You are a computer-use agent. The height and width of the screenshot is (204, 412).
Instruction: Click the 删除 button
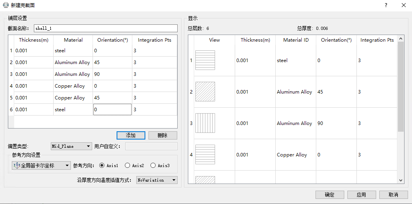pyautogui.click(x=163, y=135)
